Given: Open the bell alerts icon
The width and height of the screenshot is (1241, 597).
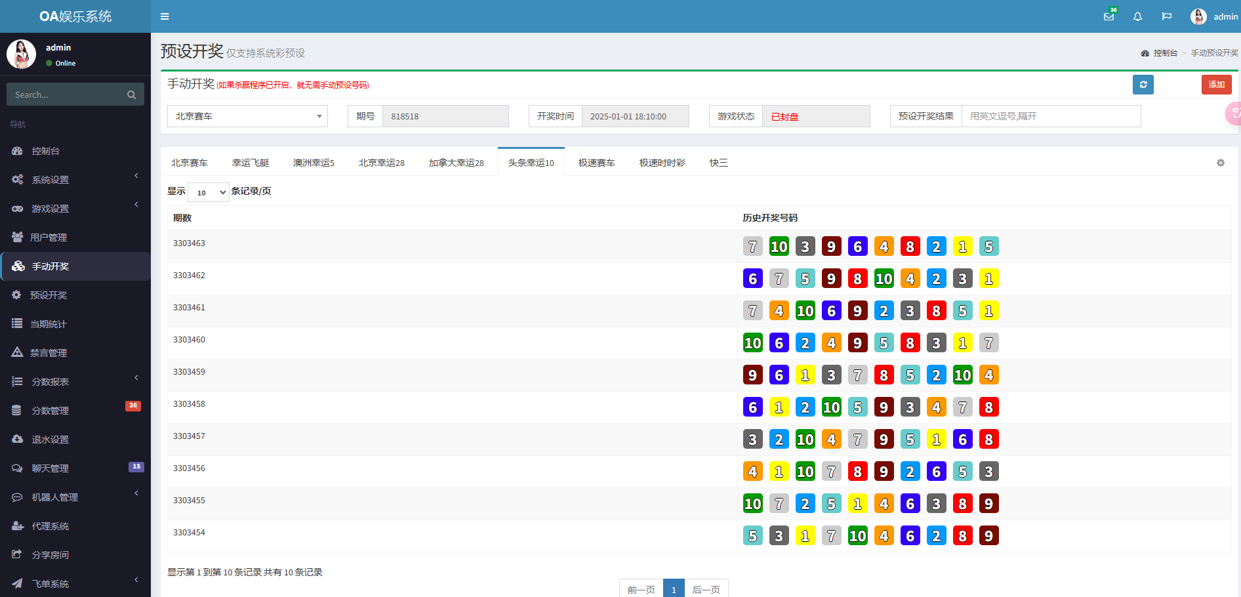Looking at the screenshot, I should [1137, 16].
